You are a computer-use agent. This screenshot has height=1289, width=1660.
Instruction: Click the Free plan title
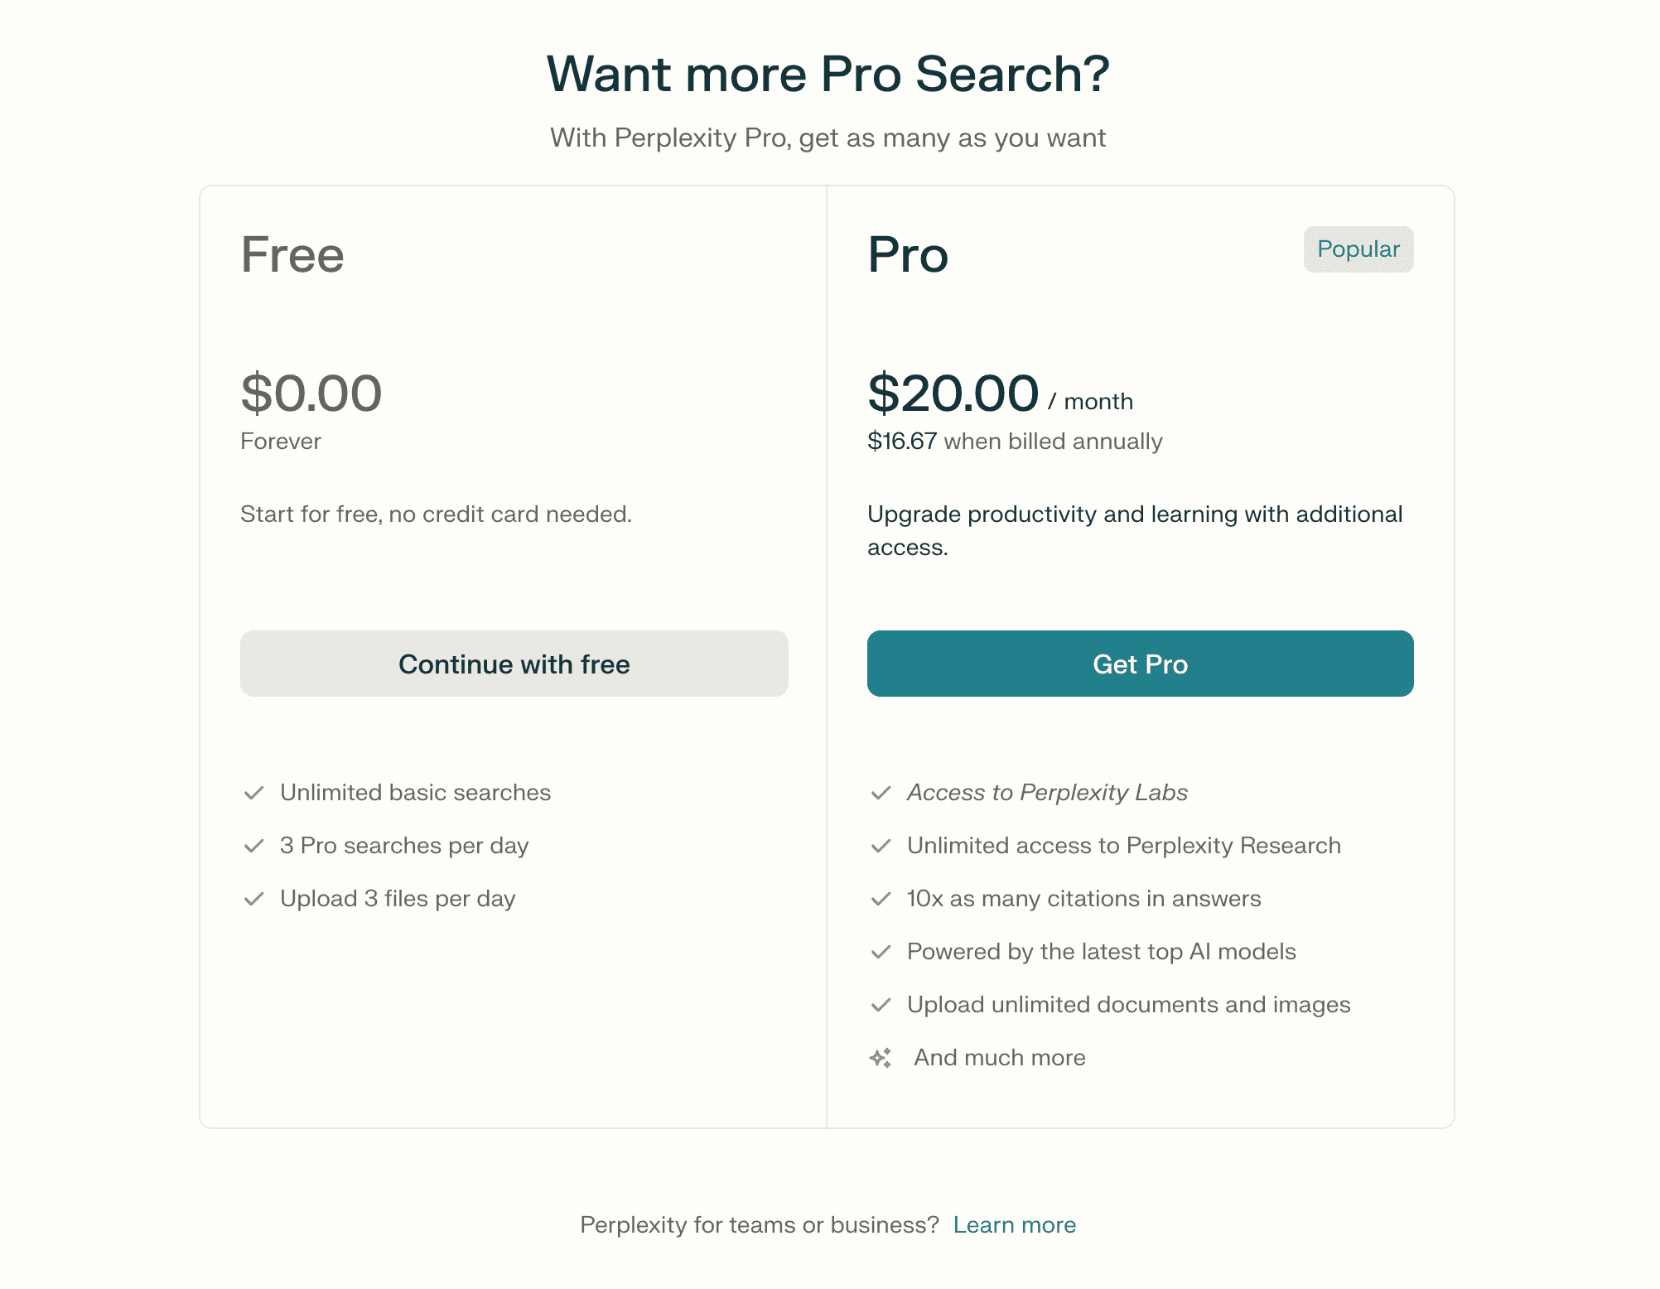[x=292, y=254]
